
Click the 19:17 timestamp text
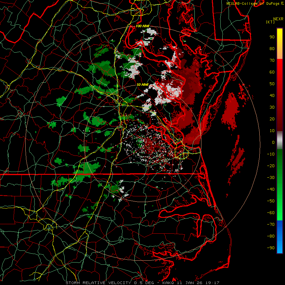[x=213, y=283]
